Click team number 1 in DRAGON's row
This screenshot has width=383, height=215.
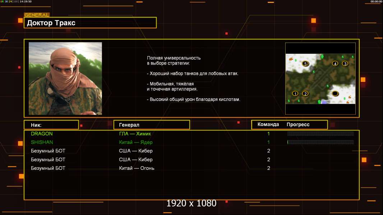point(268,134)
